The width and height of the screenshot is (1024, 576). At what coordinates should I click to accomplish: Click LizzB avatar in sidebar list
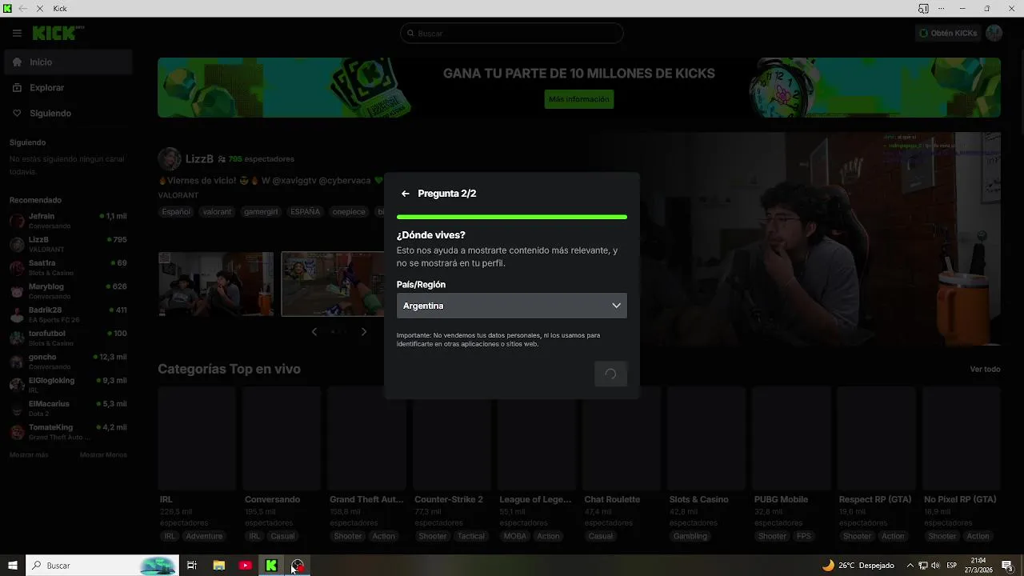click(x=17, y=244)
